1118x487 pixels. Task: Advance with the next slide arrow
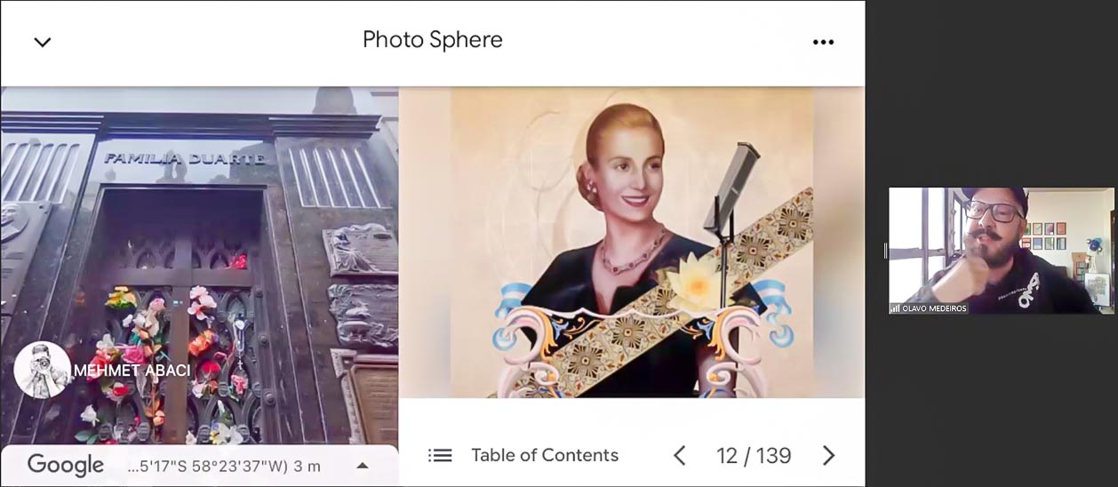point(828,456)
